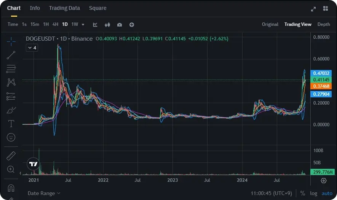Expand more time intervals dropdown arrow
This screenshot has width=337, height=200.
tap(83, 25)
